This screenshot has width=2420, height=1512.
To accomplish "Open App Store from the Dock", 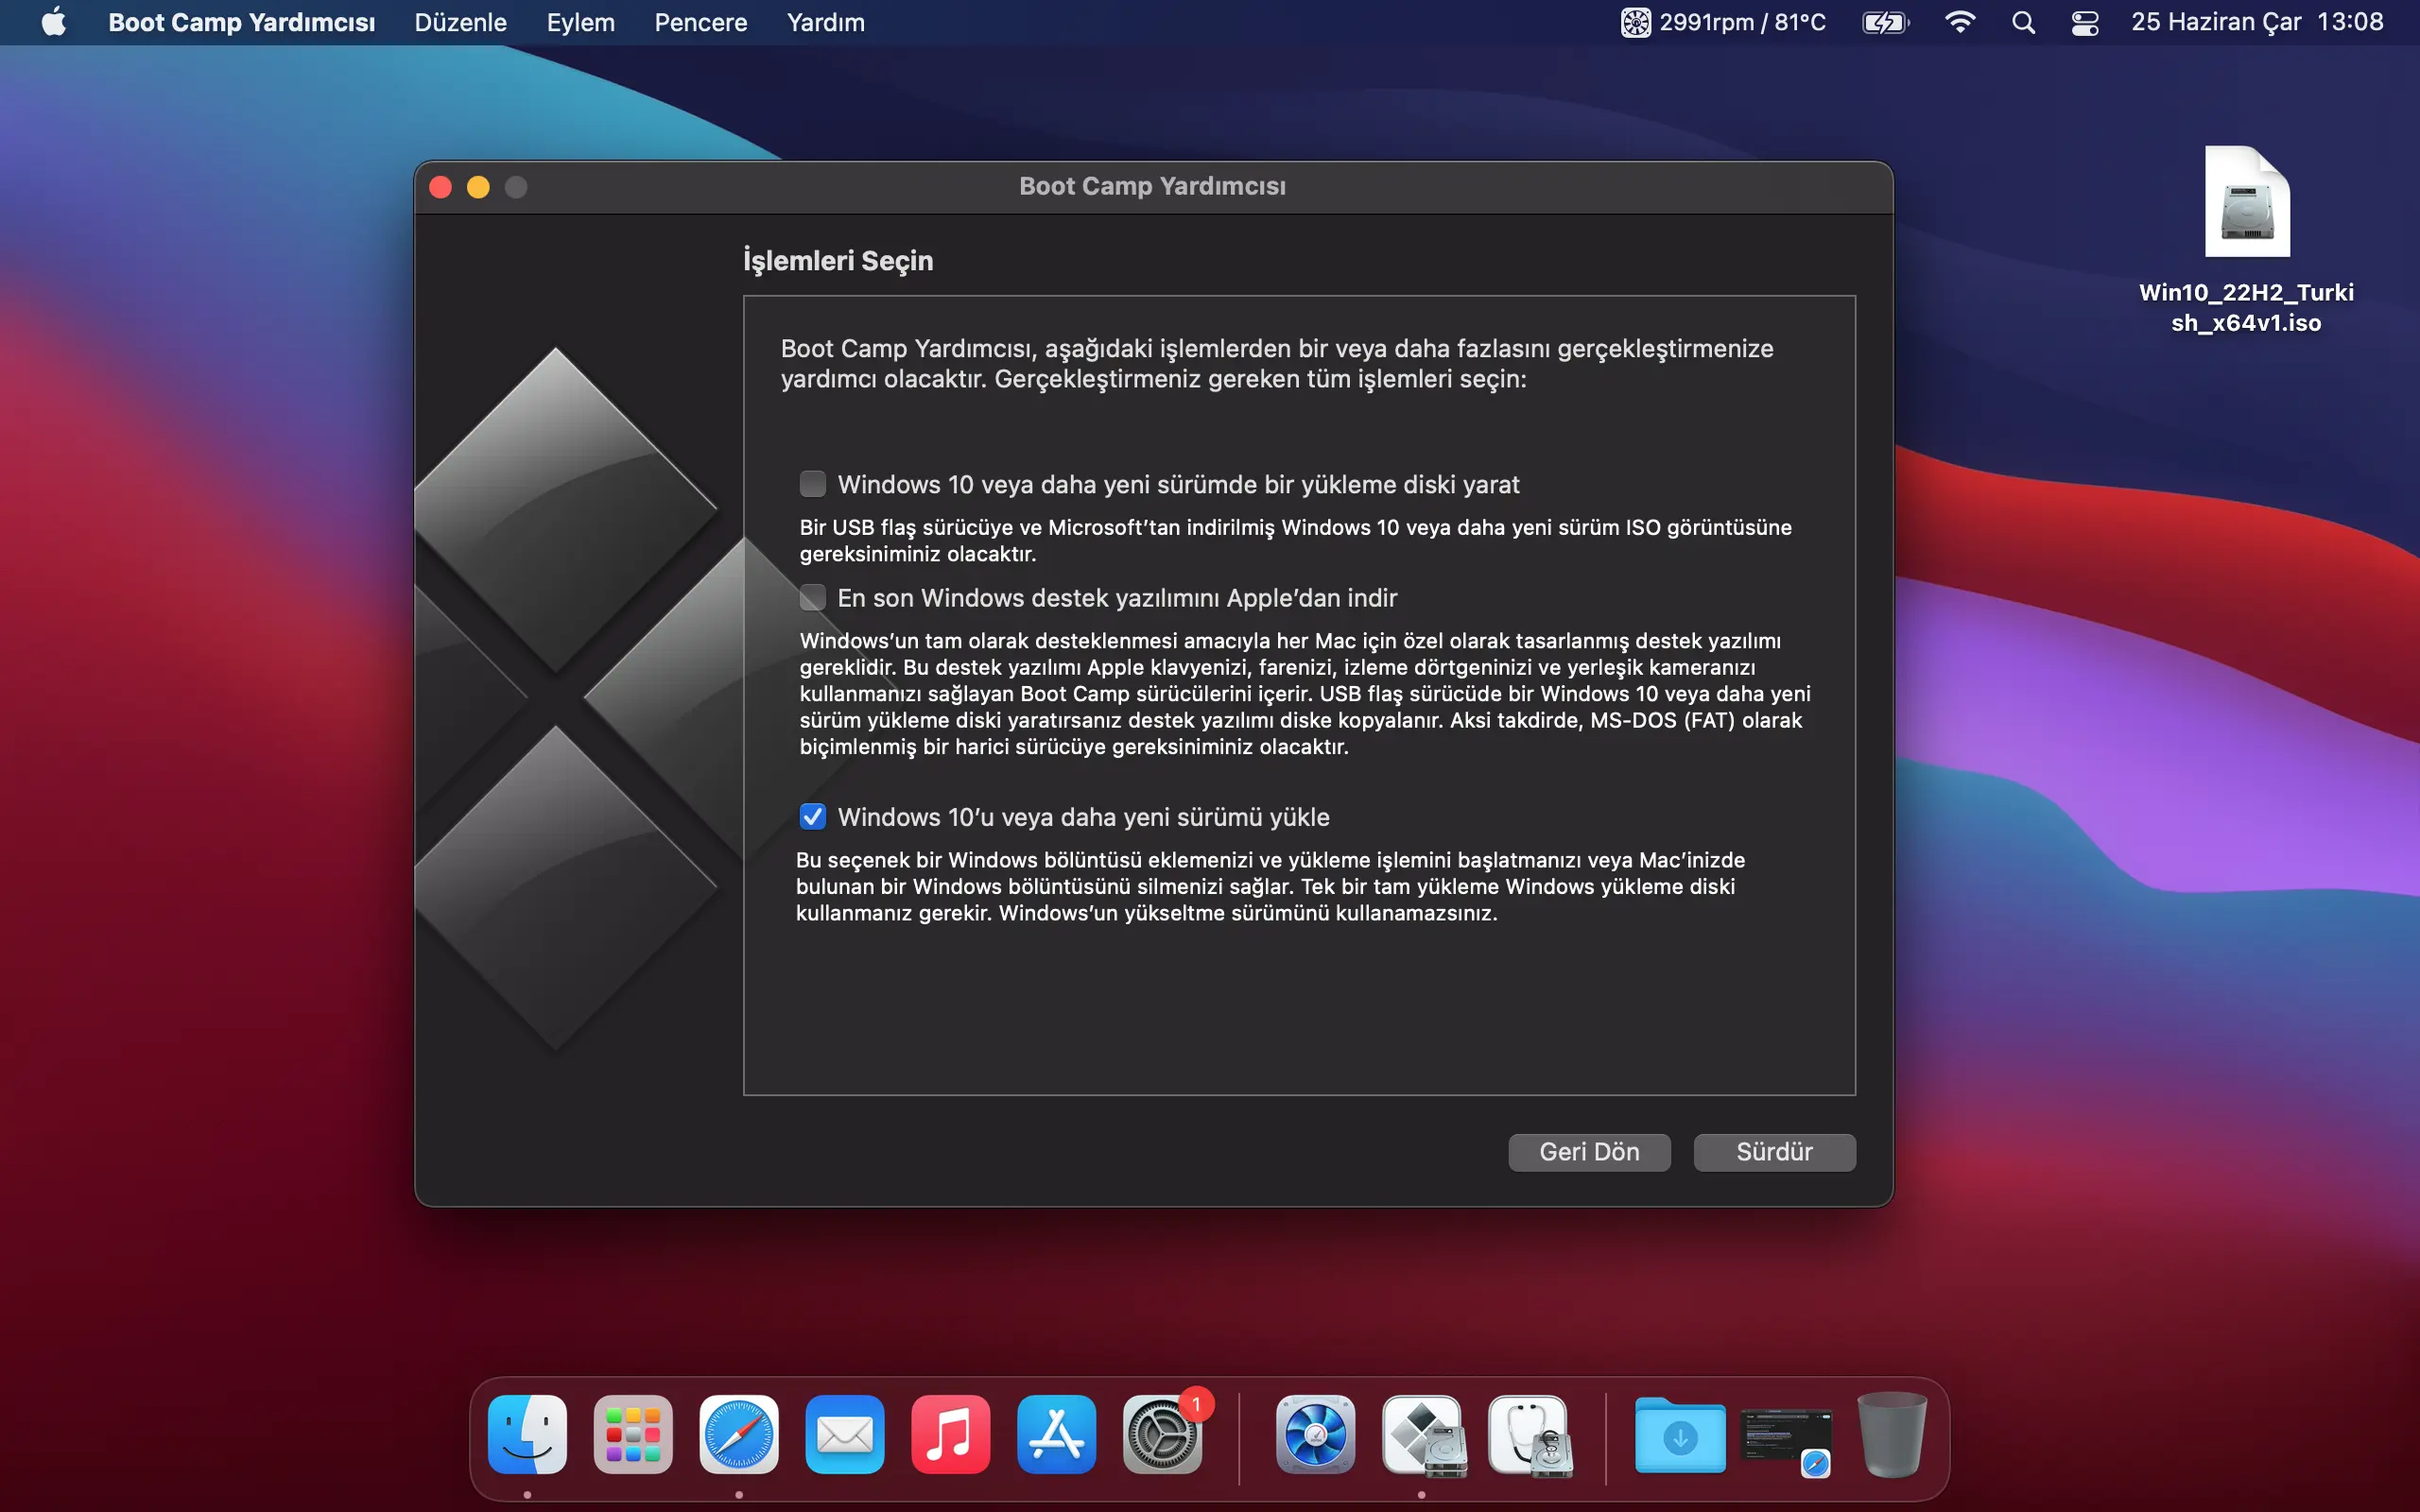I will pos(1057,1435).
